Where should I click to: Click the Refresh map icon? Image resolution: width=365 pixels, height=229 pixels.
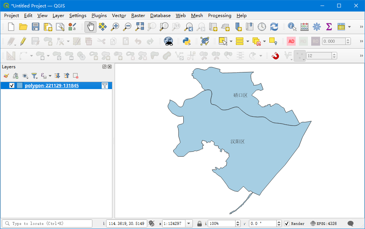(274, 27)
